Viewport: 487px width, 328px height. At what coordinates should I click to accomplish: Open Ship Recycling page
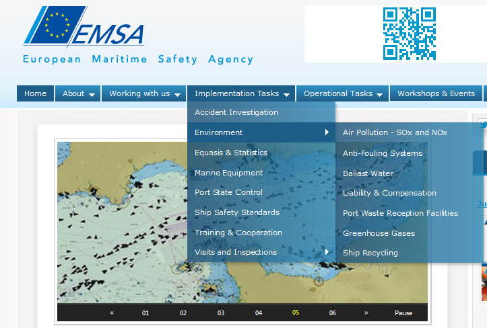370,253
